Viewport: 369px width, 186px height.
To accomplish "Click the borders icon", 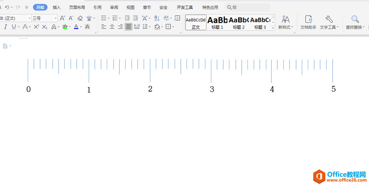I will [168, 27].
